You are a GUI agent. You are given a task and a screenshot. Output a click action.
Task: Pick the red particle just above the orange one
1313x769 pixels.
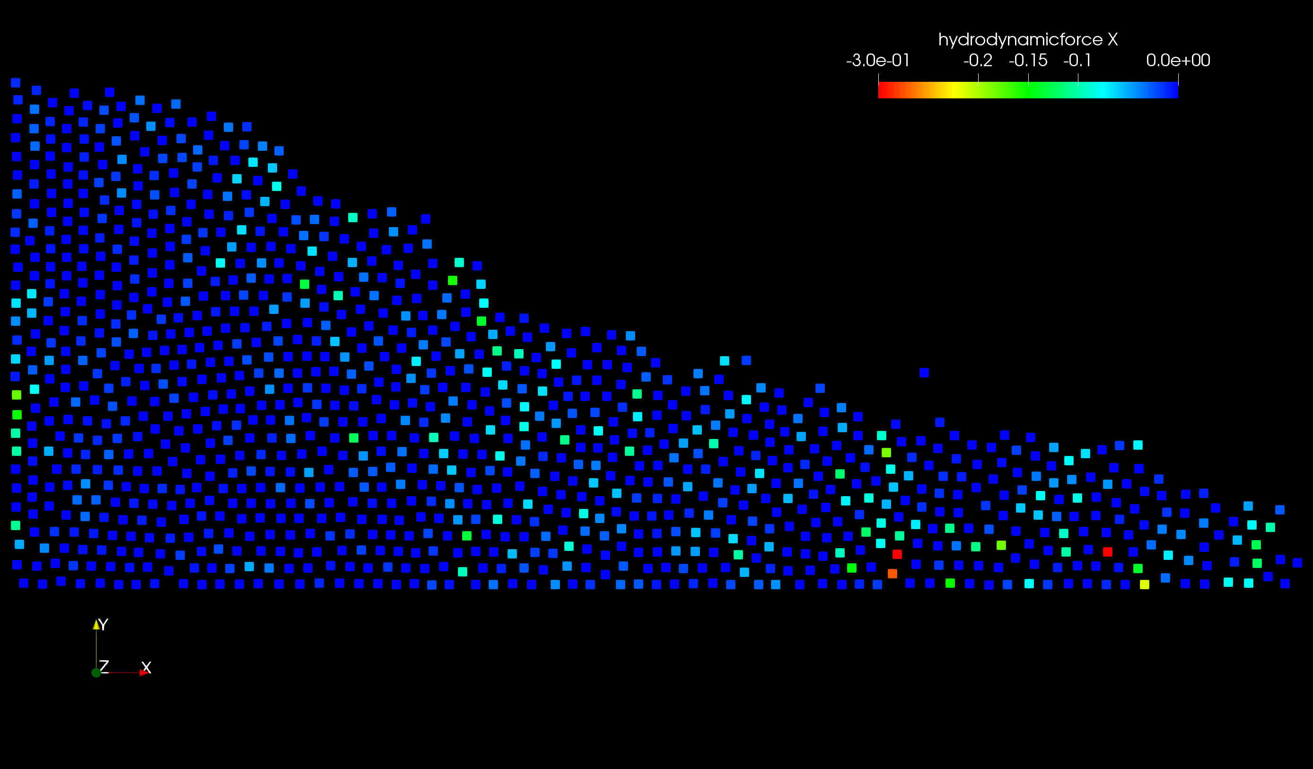point(897,554)
